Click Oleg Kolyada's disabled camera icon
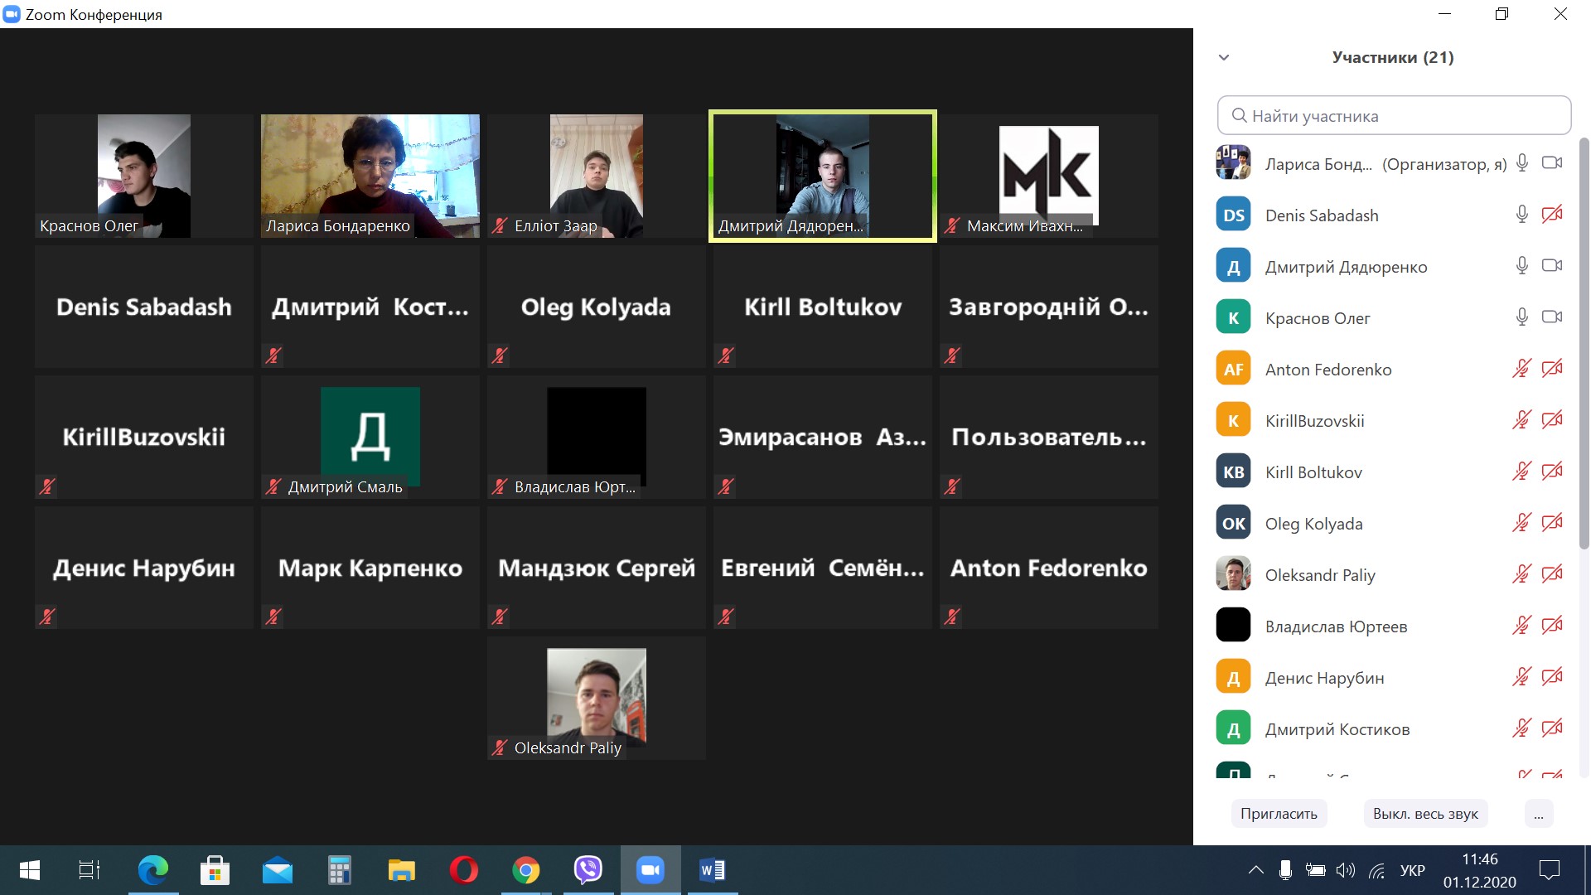Screen dimensions: 1591x895 1551,523
